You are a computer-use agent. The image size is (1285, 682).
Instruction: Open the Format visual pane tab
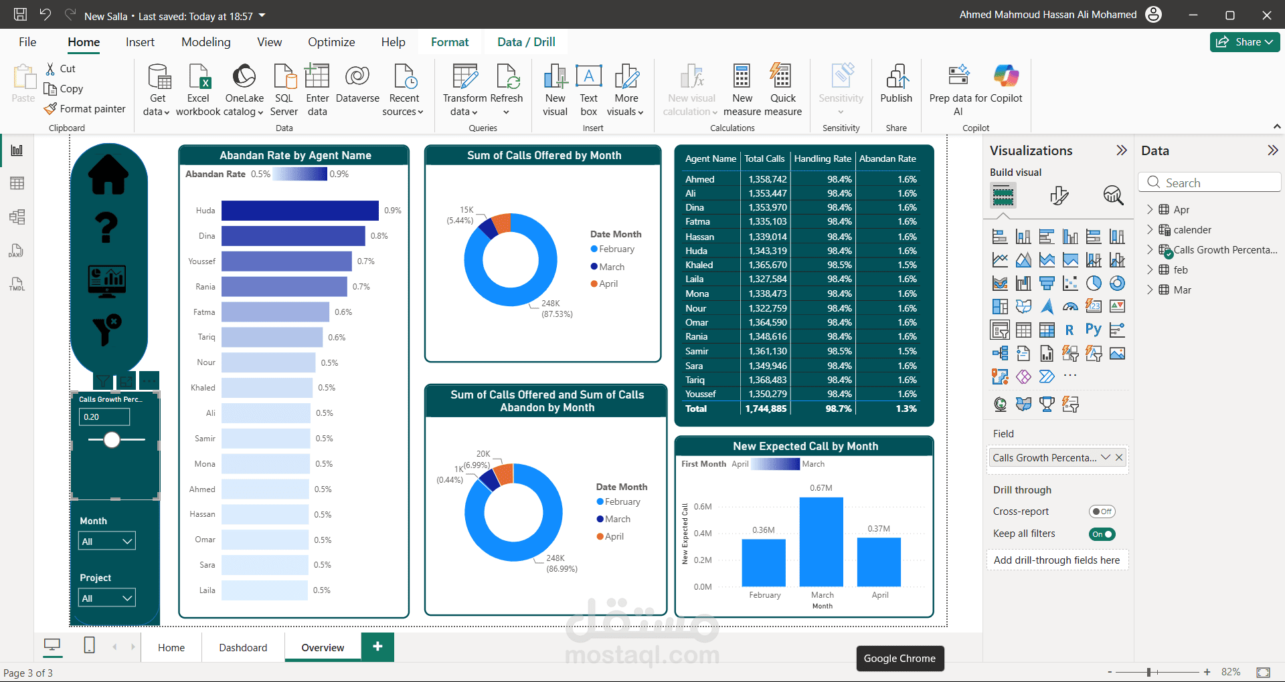coord(1059,196)
